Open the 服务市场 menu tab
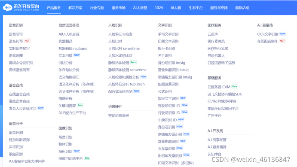297x167 pixels. pyautogui.click(x=118, y=8)
